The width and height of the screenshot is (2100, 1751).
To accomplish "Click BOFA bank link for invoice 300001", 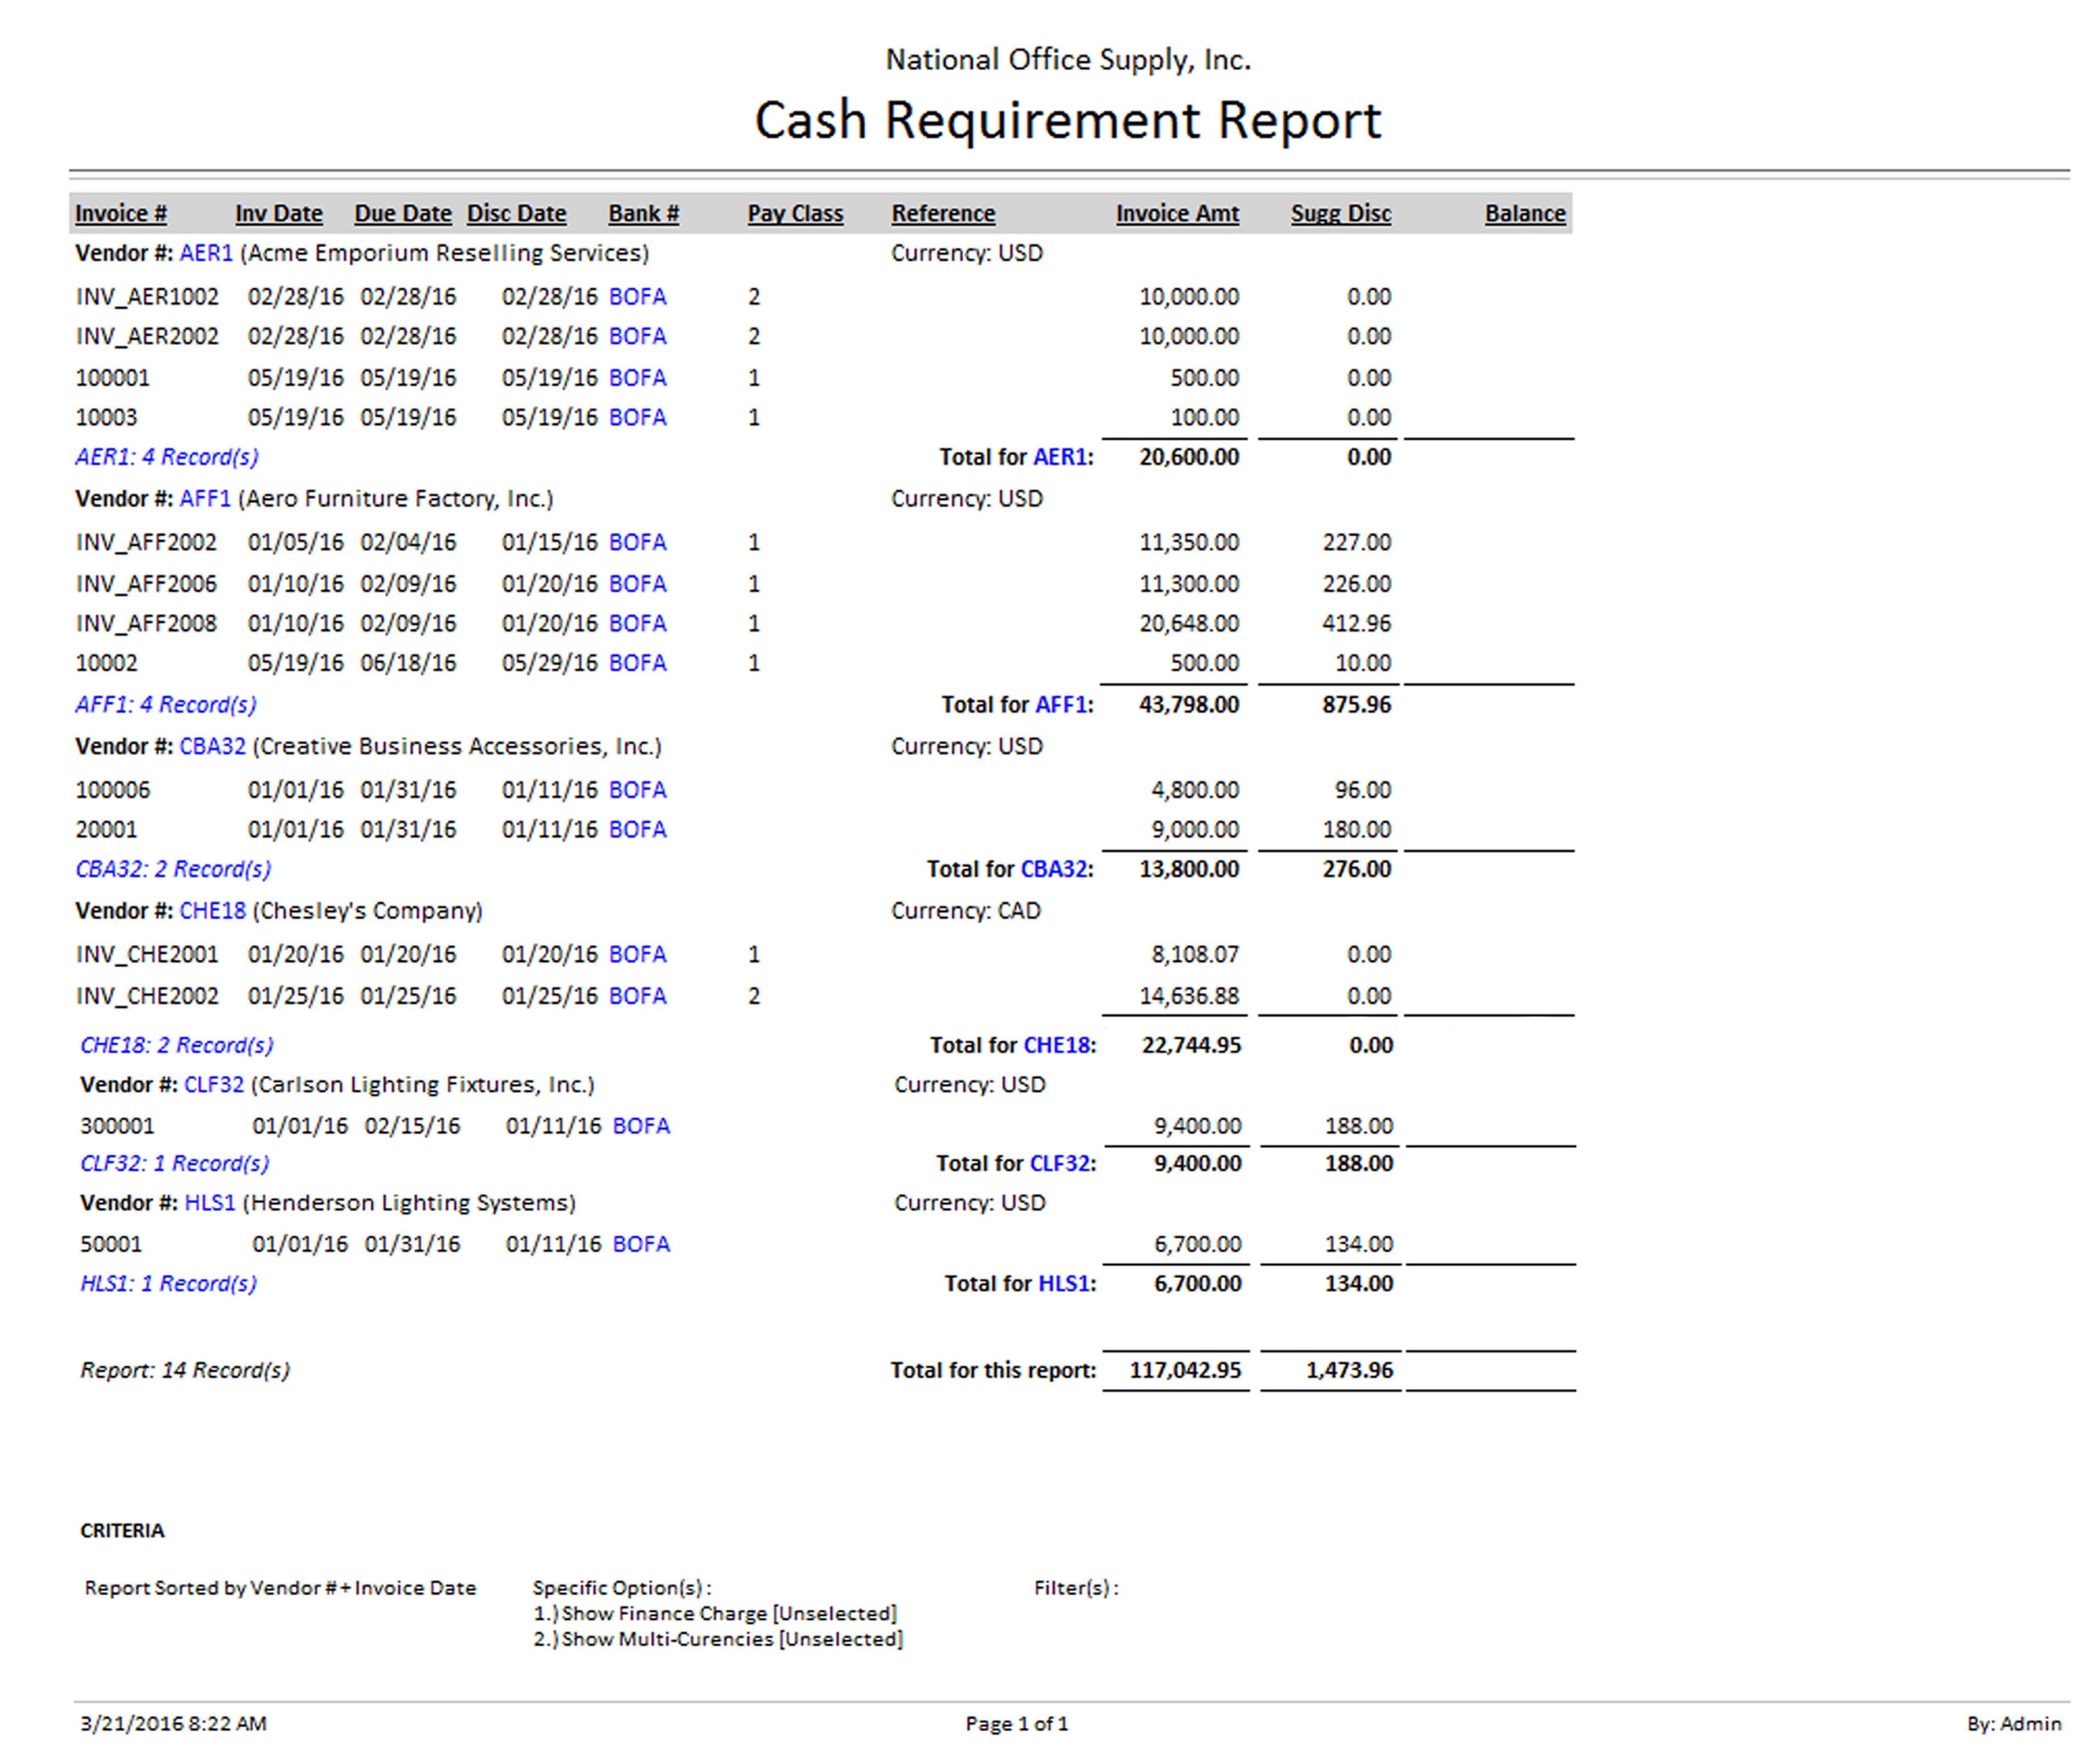I will coord(641,1126).
